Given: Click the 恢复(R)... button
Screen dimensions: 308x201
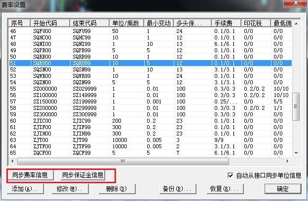Looking at the screenshot, I should pos(225,189).
